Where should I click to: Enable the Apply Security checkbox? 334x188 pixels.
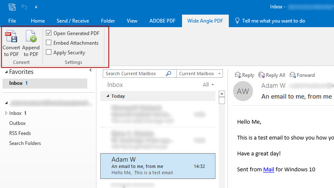[49, 52]
